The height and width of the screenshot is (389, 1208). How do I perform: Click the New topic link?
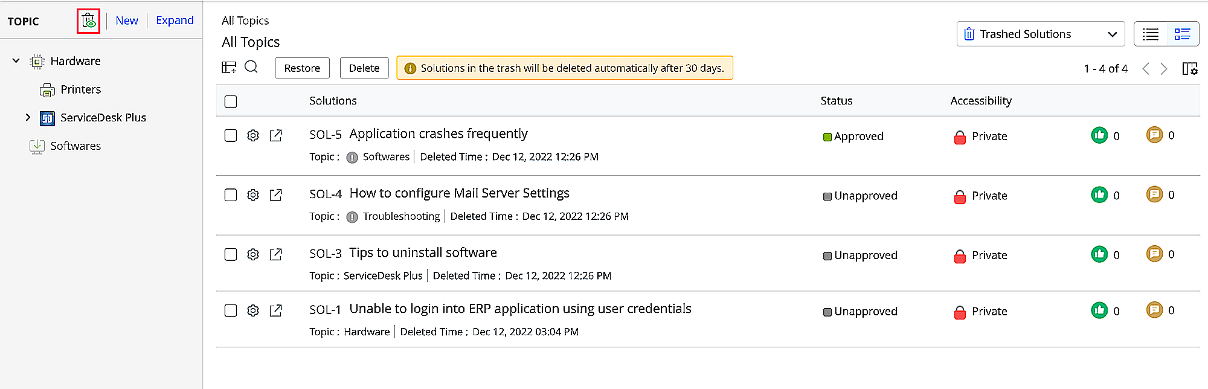point(127,21)
